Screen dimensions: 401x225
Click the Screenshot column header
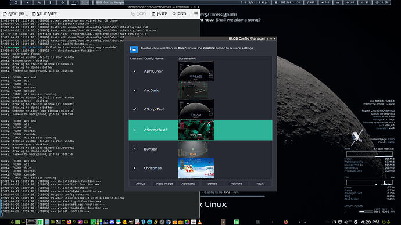[187, 58]
